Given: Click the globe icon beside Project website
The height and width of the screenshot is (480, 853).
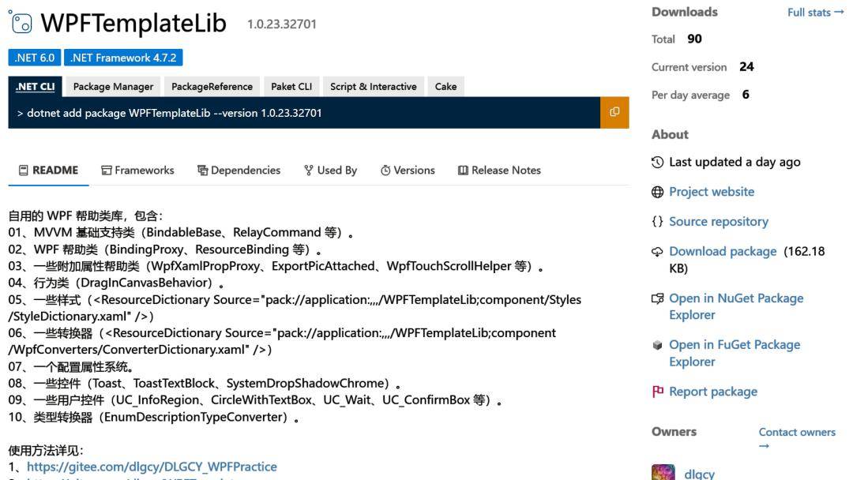Looking at the screenshot, I should click(657, 192).
